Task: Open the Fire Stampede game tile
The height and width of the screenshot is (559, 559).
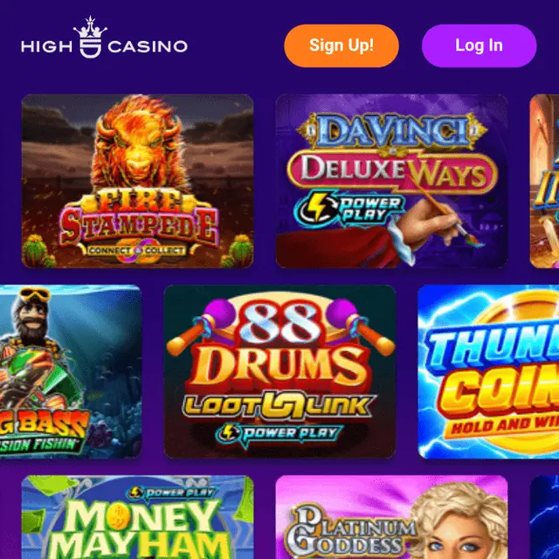Action: pyautogui.click(x=138, y=181)
